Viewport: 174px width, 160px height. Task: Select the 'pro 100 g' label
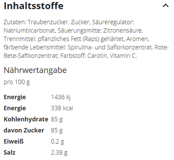[17, 82]
